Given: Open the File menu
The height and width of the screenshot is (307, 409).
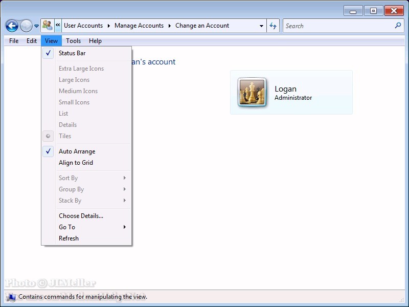Looking at the screenshot, I should [14, 41].
